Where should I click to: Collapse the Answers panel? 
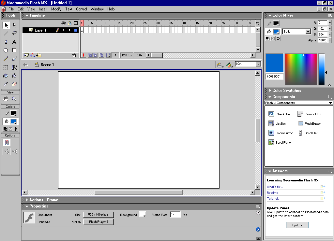pos(270,171)
